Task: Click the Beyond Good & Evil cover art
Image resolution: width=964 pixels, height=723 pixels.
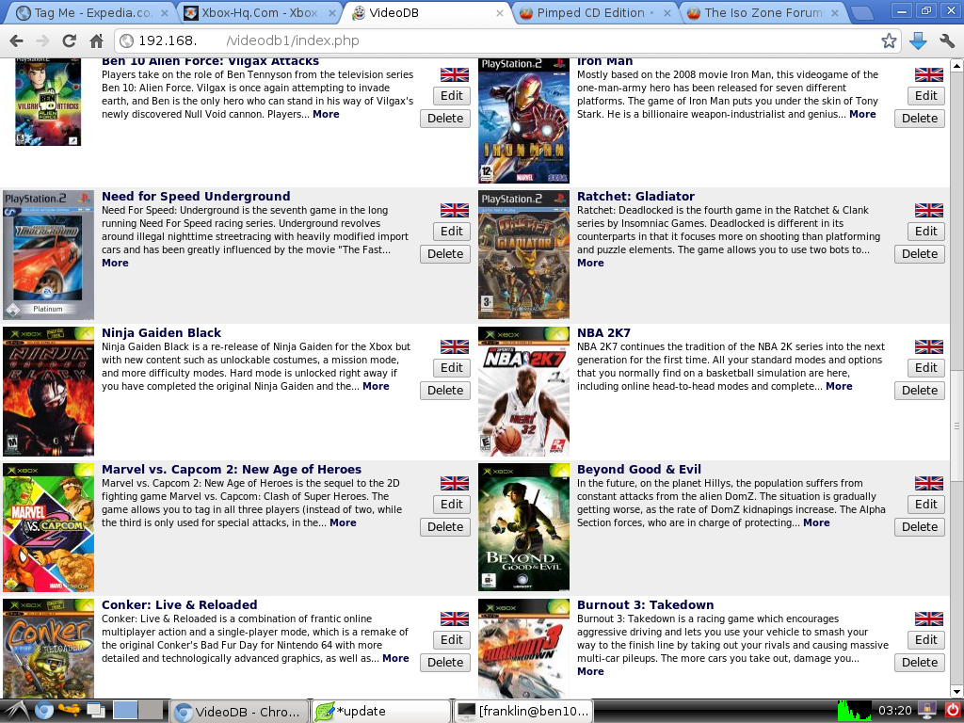Action: 523,527
